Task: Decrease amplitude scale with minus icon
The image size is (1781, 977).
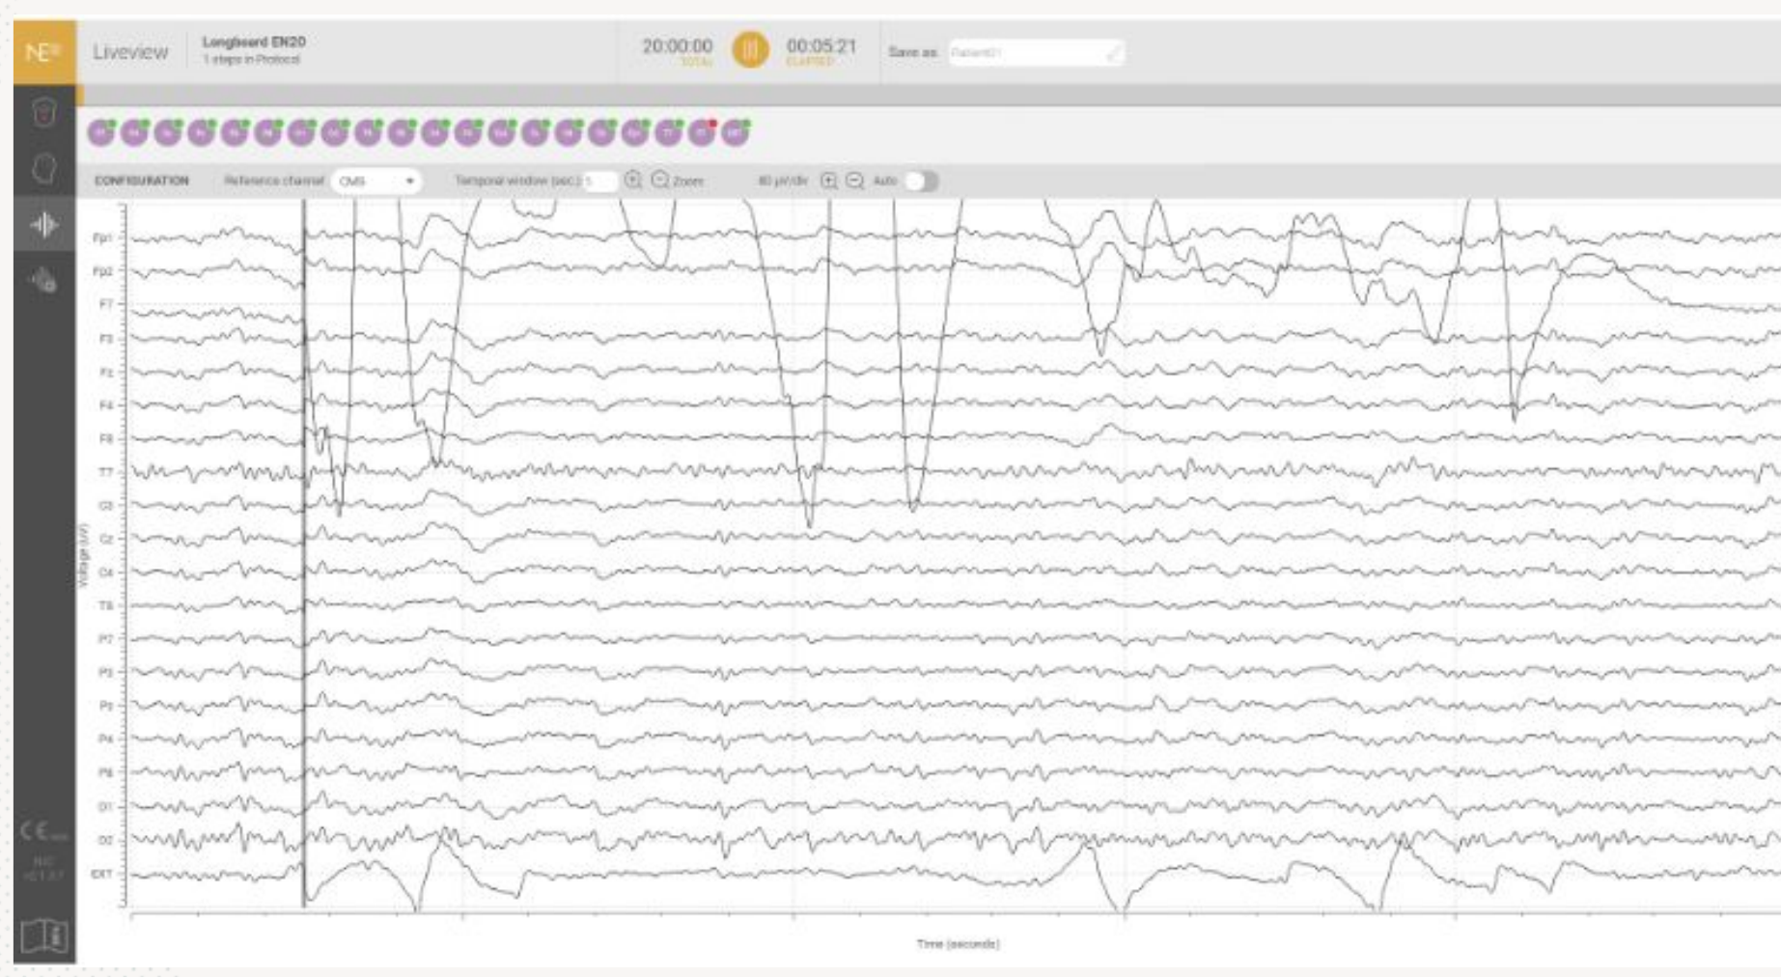Action: (855, 181)
